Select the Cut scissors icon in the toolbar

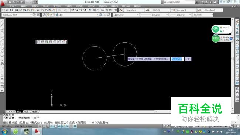[x=38, y=10]
